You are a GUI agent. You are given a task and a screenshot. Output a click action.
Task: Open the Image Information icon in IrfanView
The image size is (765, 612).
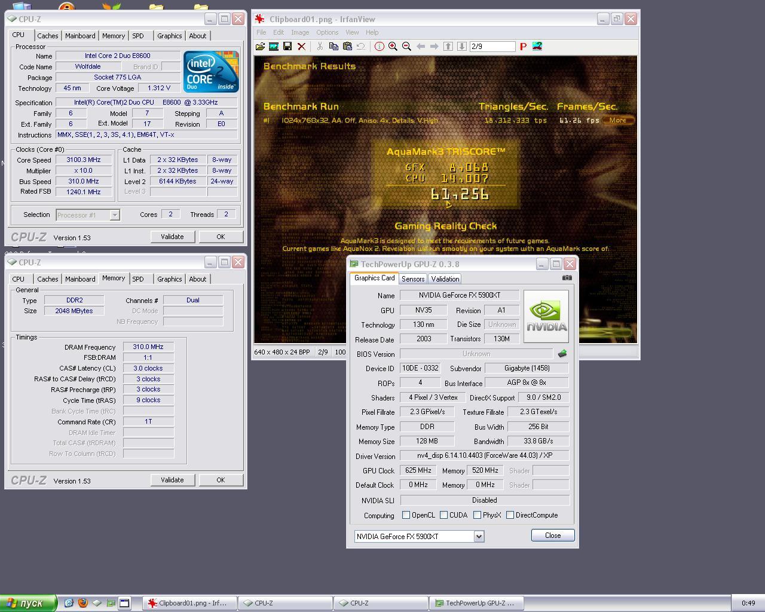379,47
